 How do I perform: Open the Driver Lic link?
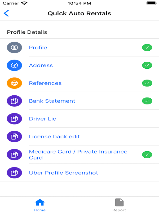coord(42,119)
